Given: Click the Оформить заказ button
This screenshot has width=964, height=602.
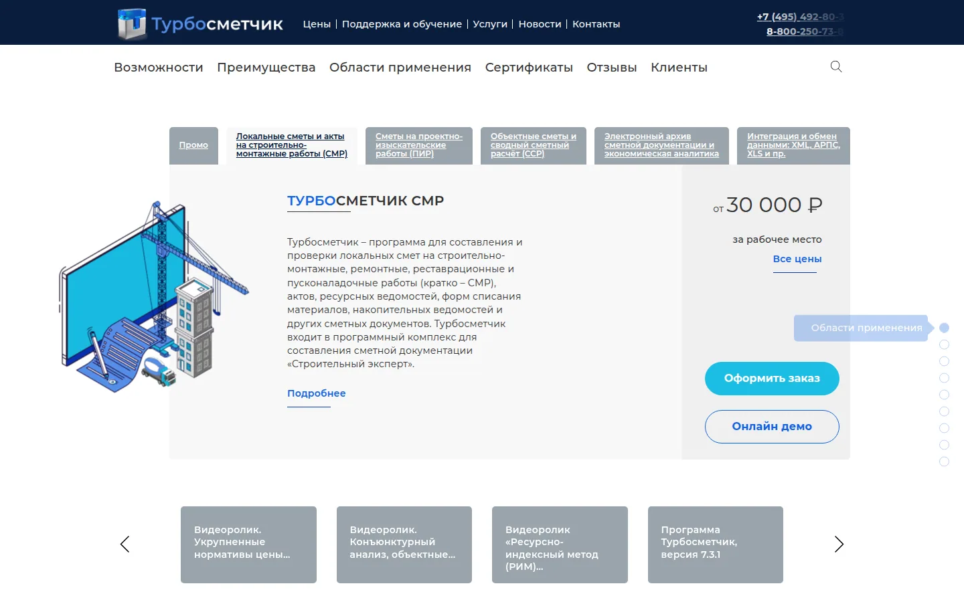Looking at the screenshot, I should [x=772, y=379].
